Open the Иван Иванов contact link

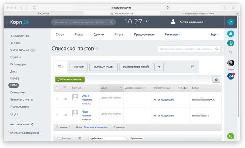pos(86,113)
